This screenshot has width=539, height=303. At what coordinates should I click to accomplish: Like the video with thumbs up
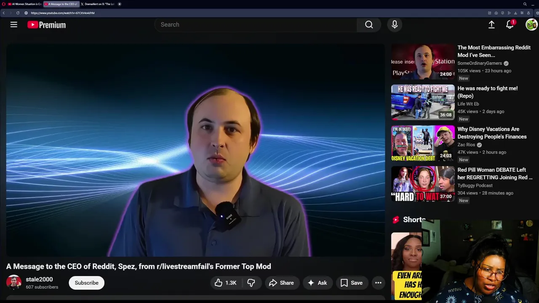[x=226, y=283]
